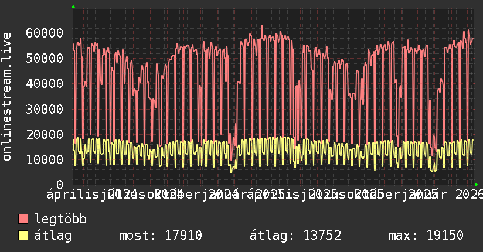Click the 0 y-axis label
The height and width of the screenshot is (252, 483).
59,185
